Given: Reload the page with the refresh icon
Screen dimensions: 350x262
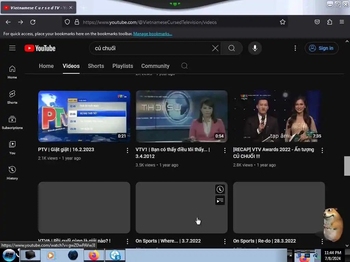Looking at the screenshot, I should [x=33, y=22].
